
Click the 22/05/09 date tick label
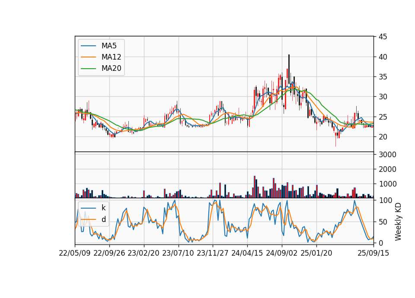(75, 253)
